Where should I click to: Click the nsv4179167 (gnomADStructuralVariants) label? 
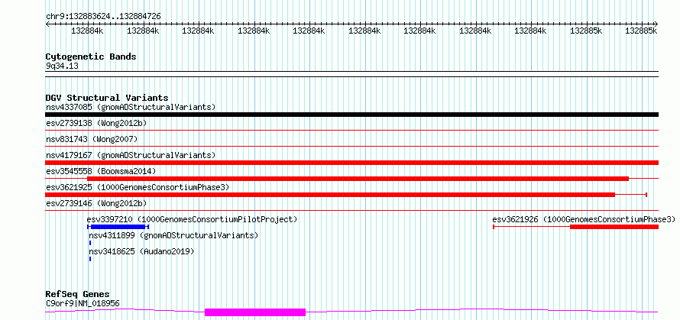pyautogui.click(x=131, y=155)
